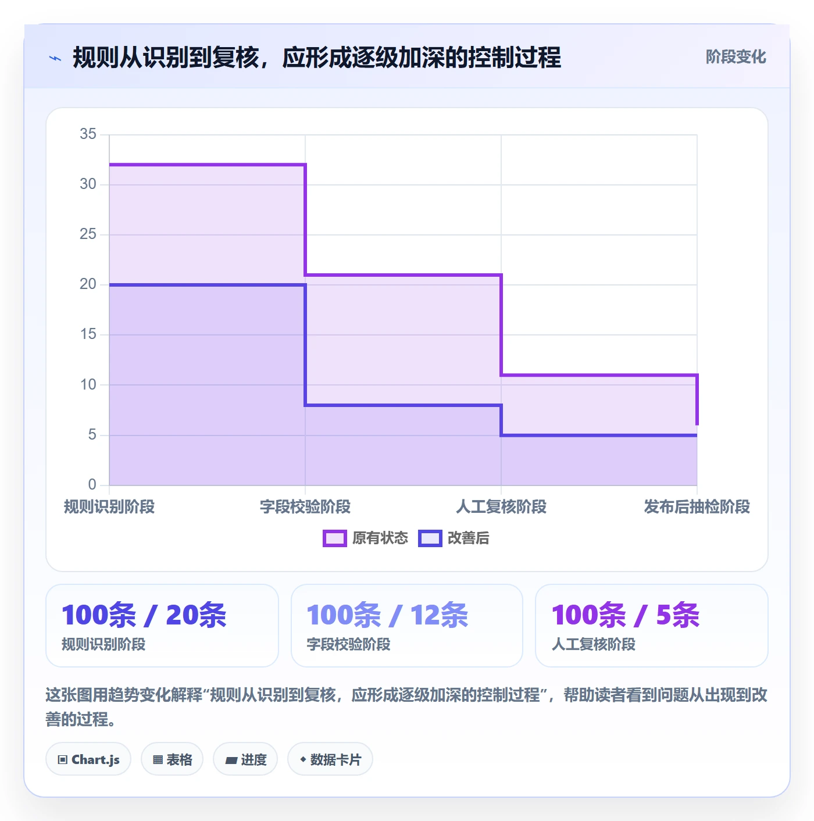Click the 100条 / 20条 value in the 规则识别阶段 card

144,615
